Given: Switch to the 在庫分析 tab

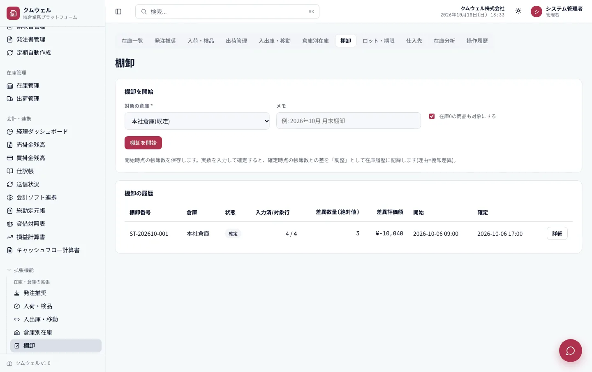Looking at the screenshot, I should (444, 41).
